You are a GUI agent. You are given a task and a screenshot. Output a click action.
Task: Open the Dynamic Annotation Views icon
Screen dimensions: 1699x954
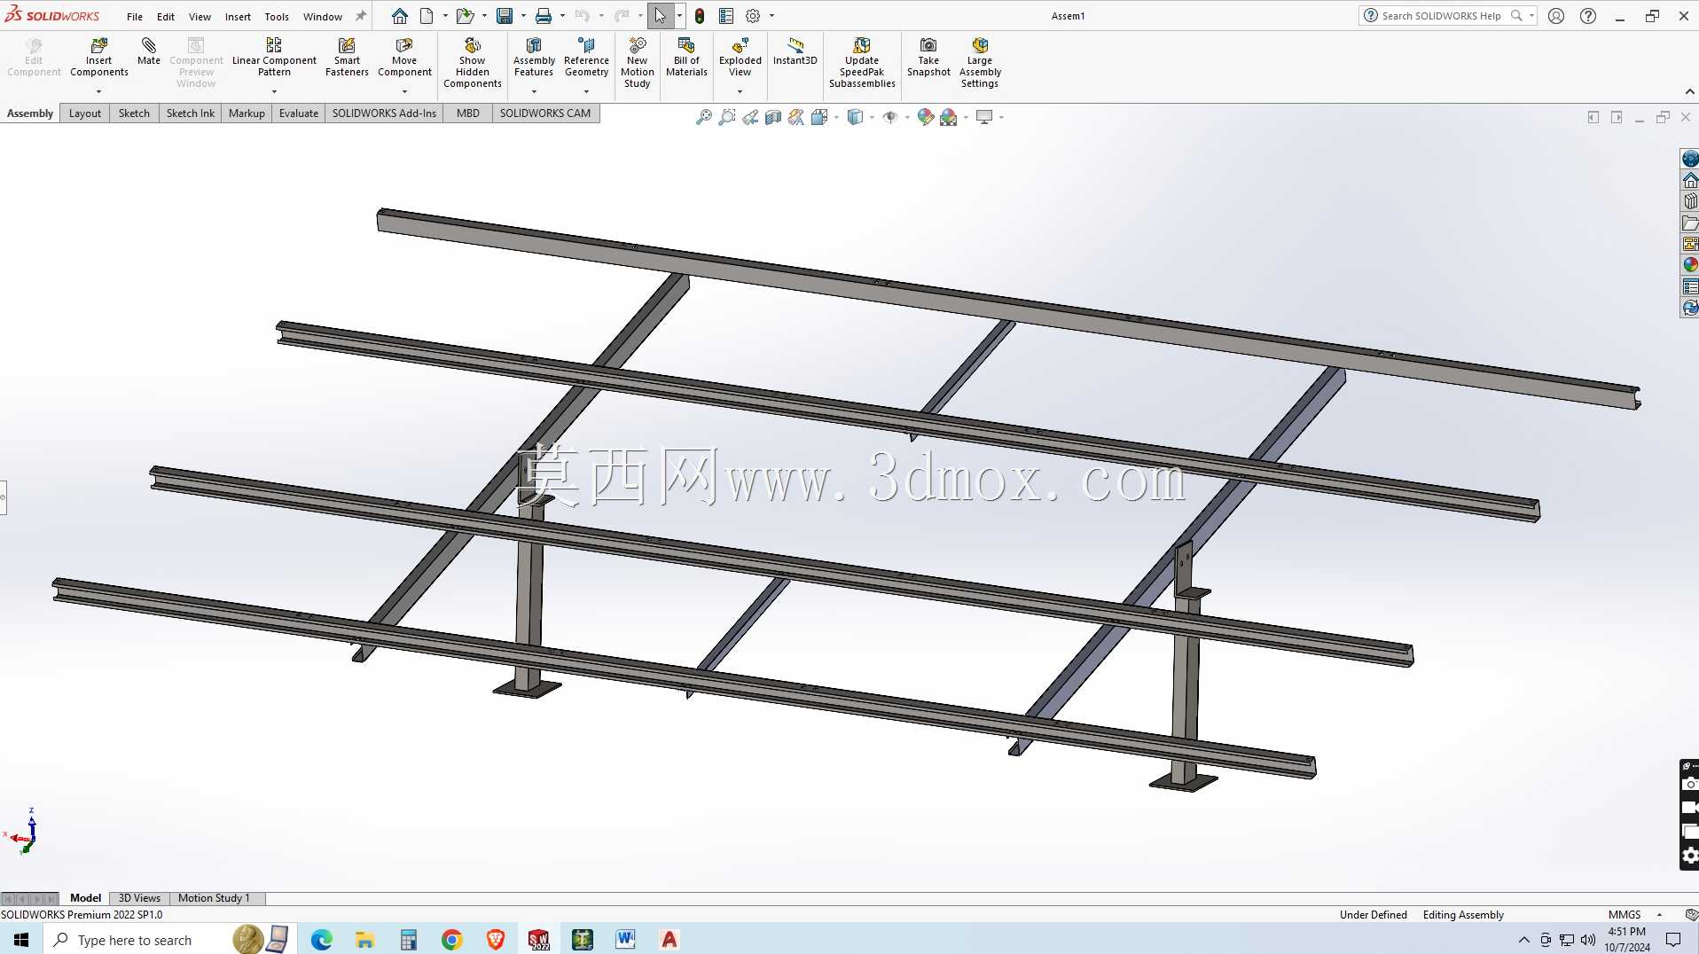pyautogui.click(x=796, y=117)
